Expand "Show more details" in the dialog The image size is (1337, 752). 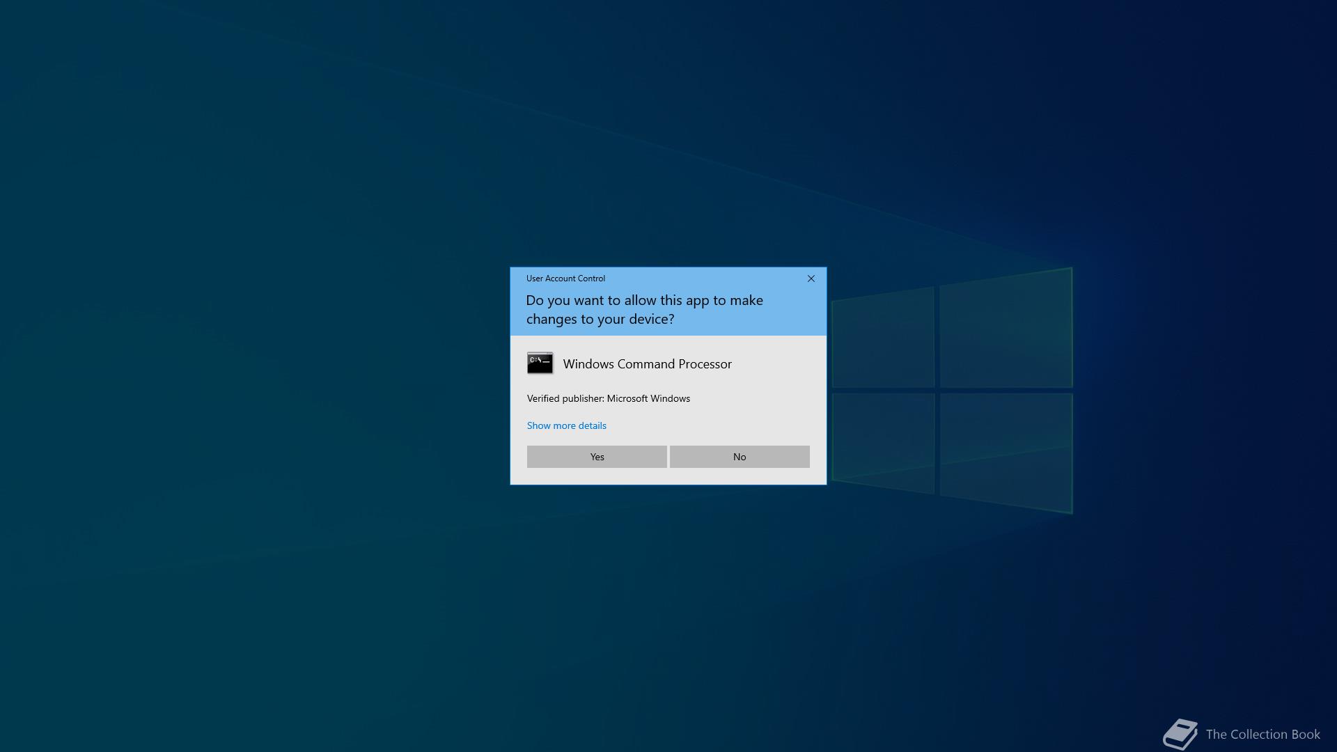566,425
